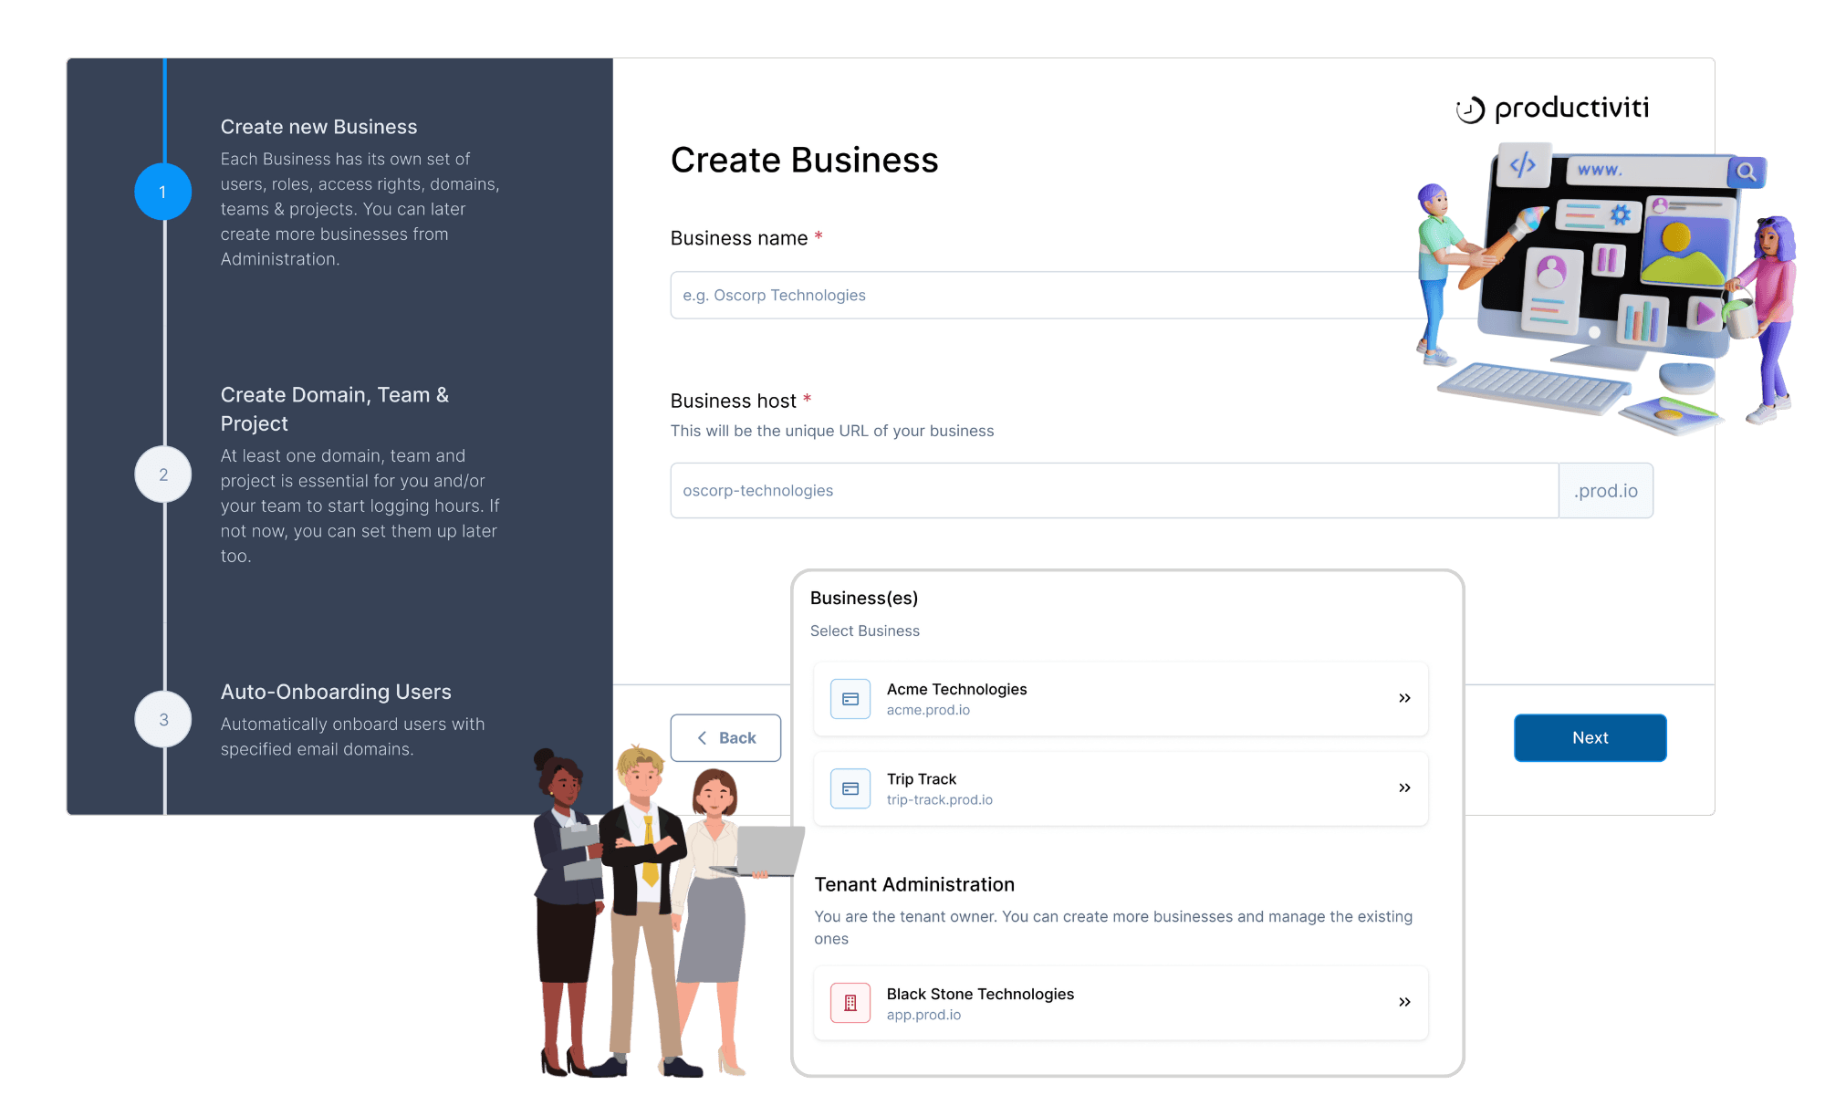Open Trip Track double-chevron arrow
The height and width of the screenshot is (1095, 1825).
click(x=1404, y=787)
